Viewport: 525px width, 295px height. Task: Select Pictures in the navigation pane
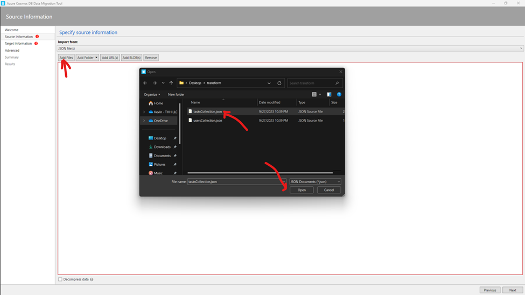pos(160,164)
